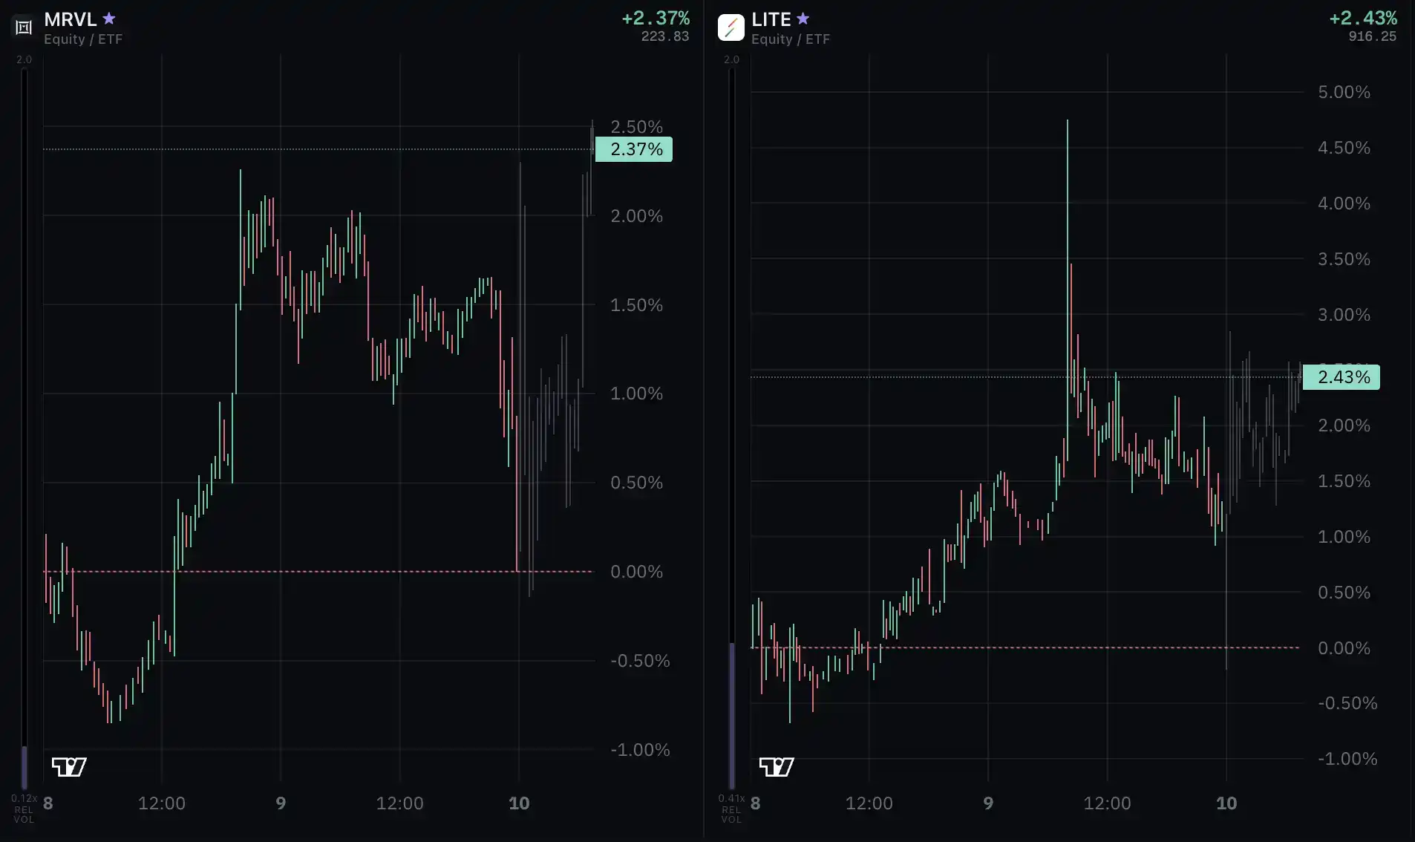Click the 5.00% label on LITE price axis
The width and height of the screenshot is (1415, 842).
pyautogui.click(x=1344, y=92)
